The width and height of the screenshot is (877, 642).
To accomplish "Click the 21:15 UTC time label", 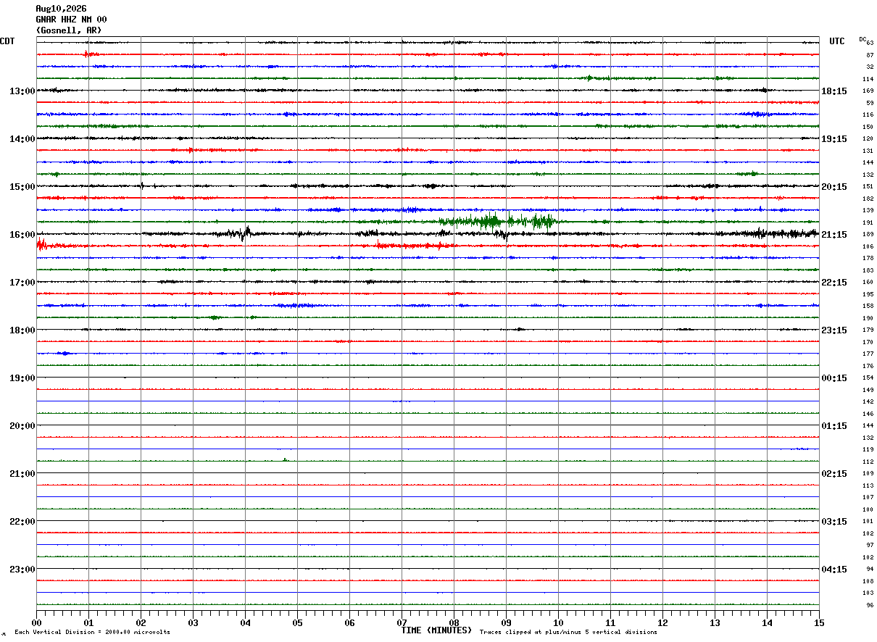I will pyautogui.click(x=834, y=235).
